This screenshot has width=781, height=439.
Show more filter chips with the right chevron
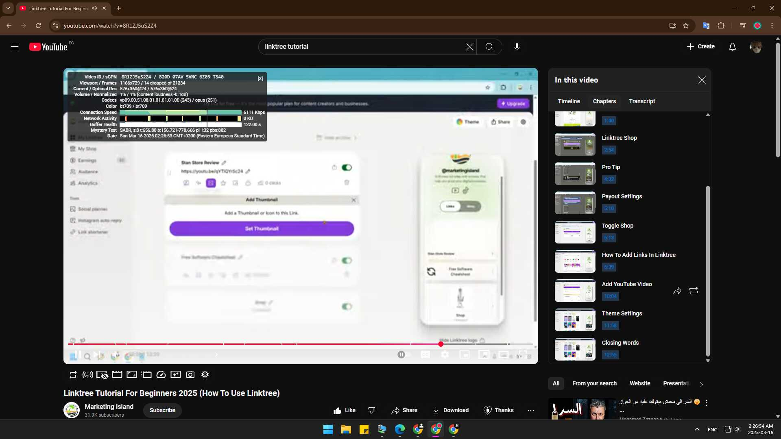click(x=701, y=384)
